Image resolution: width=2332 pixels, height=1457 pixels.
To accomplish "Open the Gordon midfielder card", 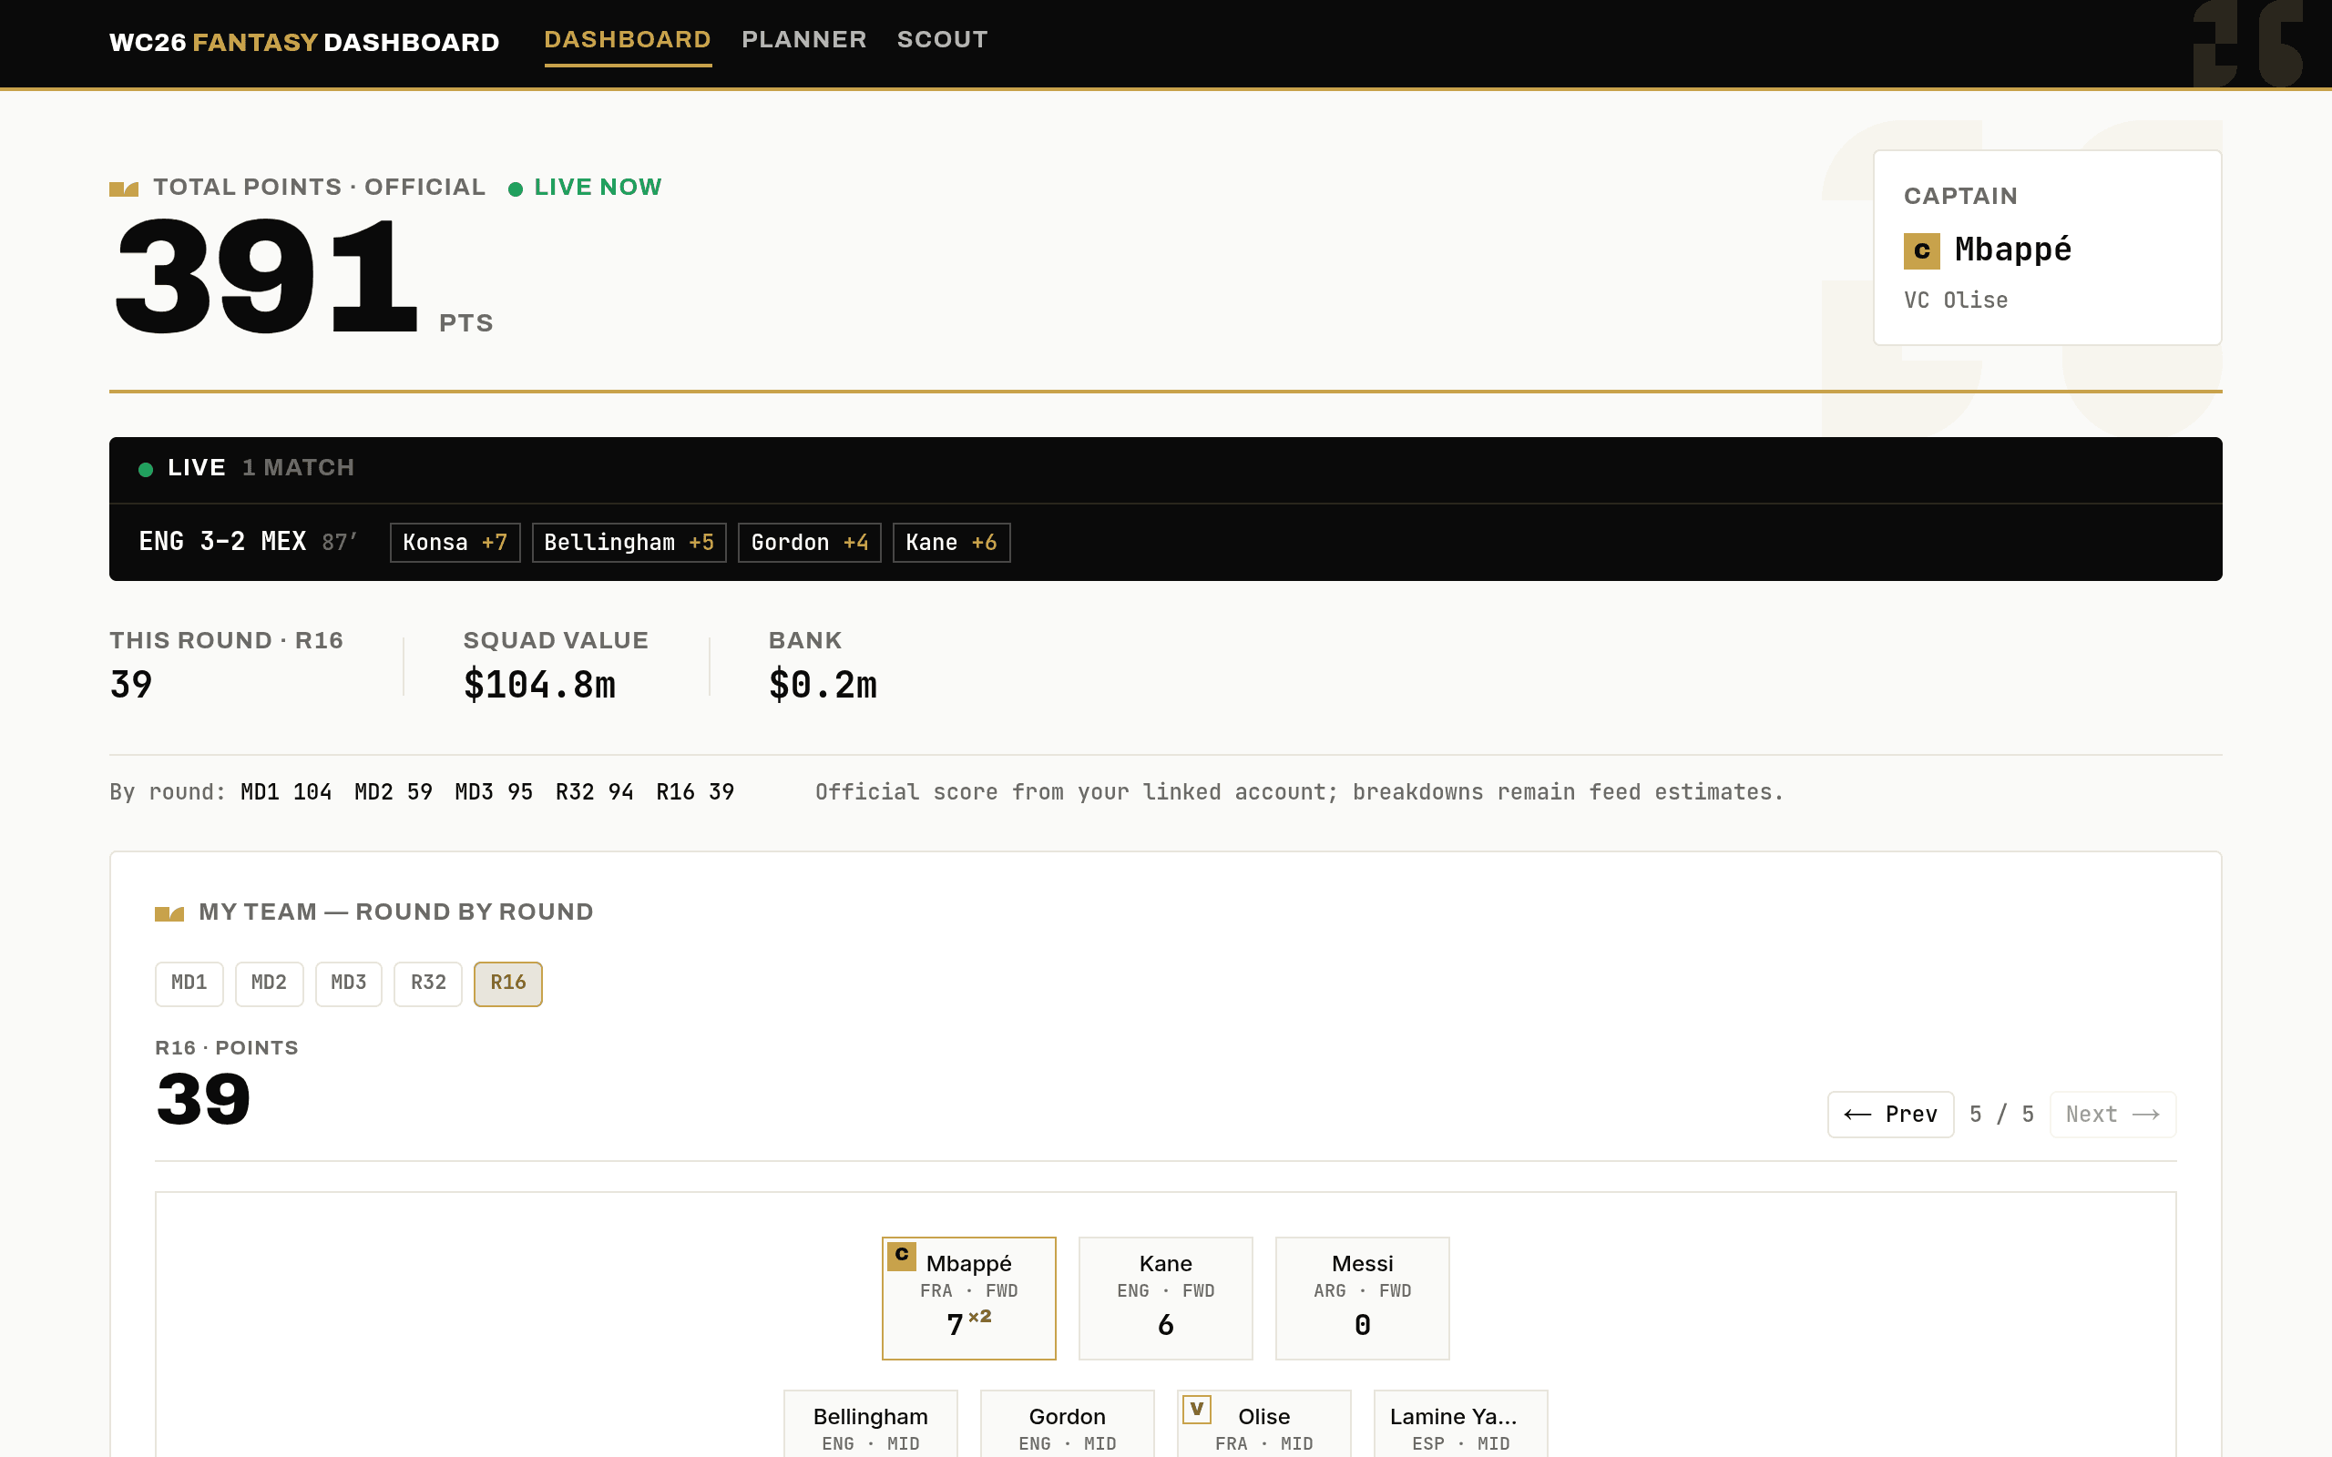I will click(x=1067, y=1423).
